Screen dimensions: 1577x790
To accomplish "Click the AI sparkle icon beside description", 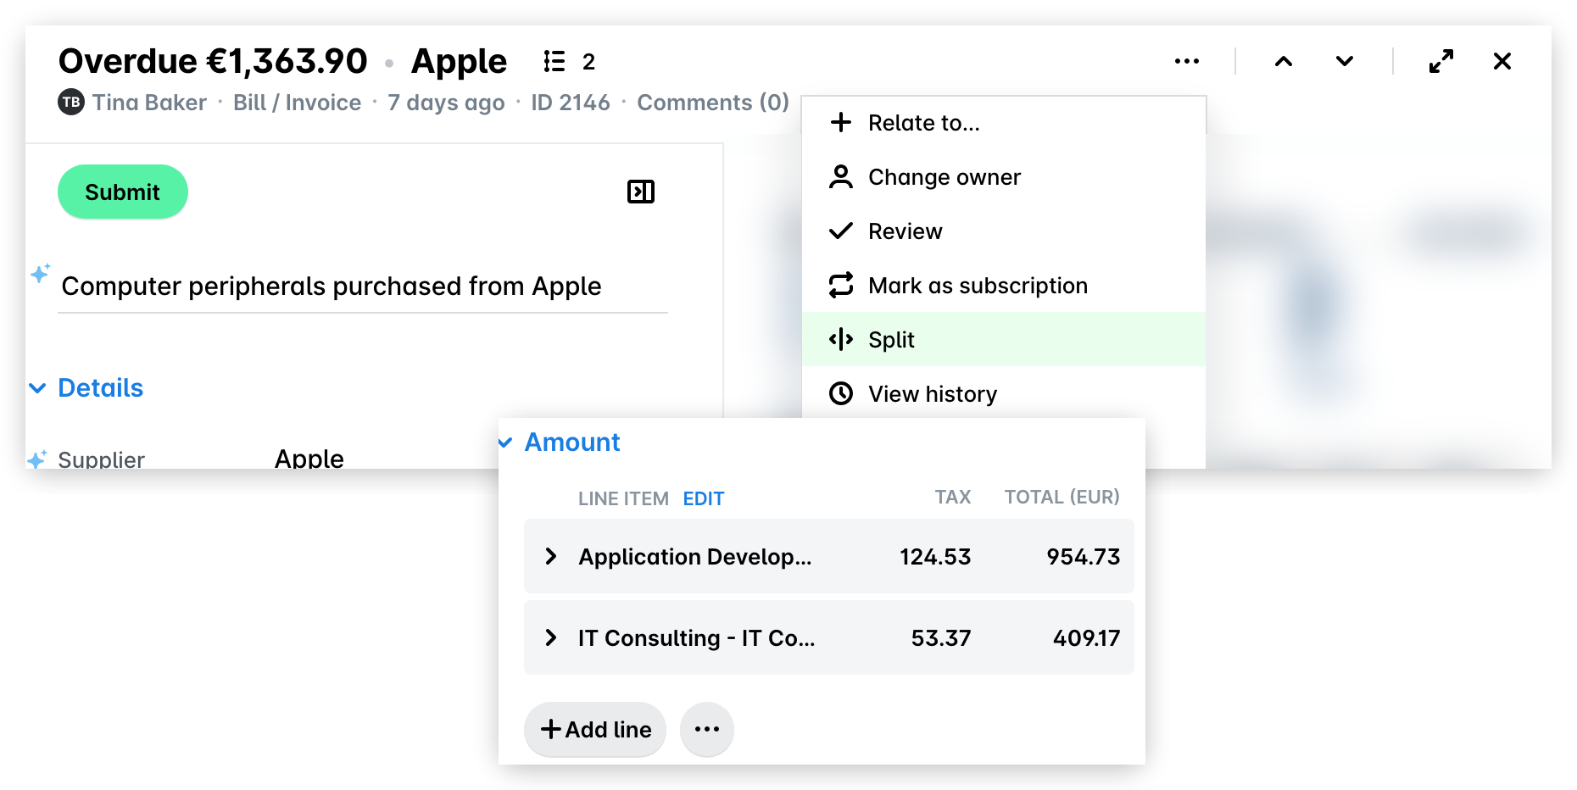I will tap(40, 273).
